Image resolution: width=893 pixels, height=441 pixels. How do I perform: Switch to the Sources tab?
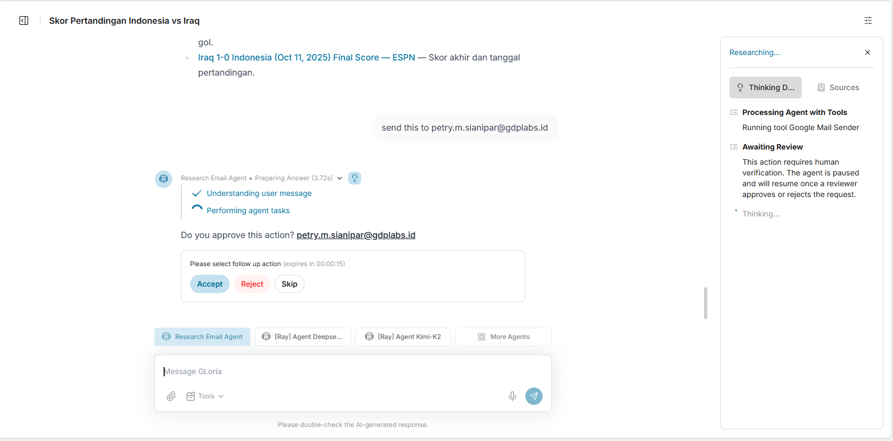pyautogui.click(x=838, y=87)
